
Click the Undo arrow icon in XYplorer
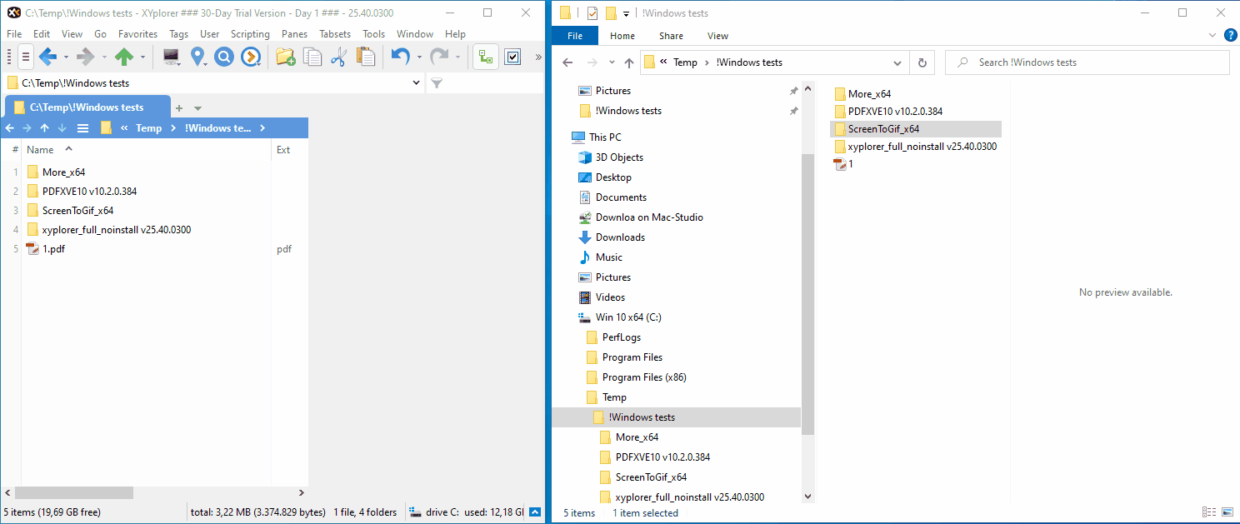tap(401, 57)
